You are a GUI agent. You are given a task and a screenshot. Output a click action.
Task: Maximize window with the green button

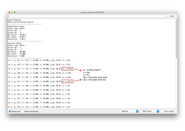(15, 12)
